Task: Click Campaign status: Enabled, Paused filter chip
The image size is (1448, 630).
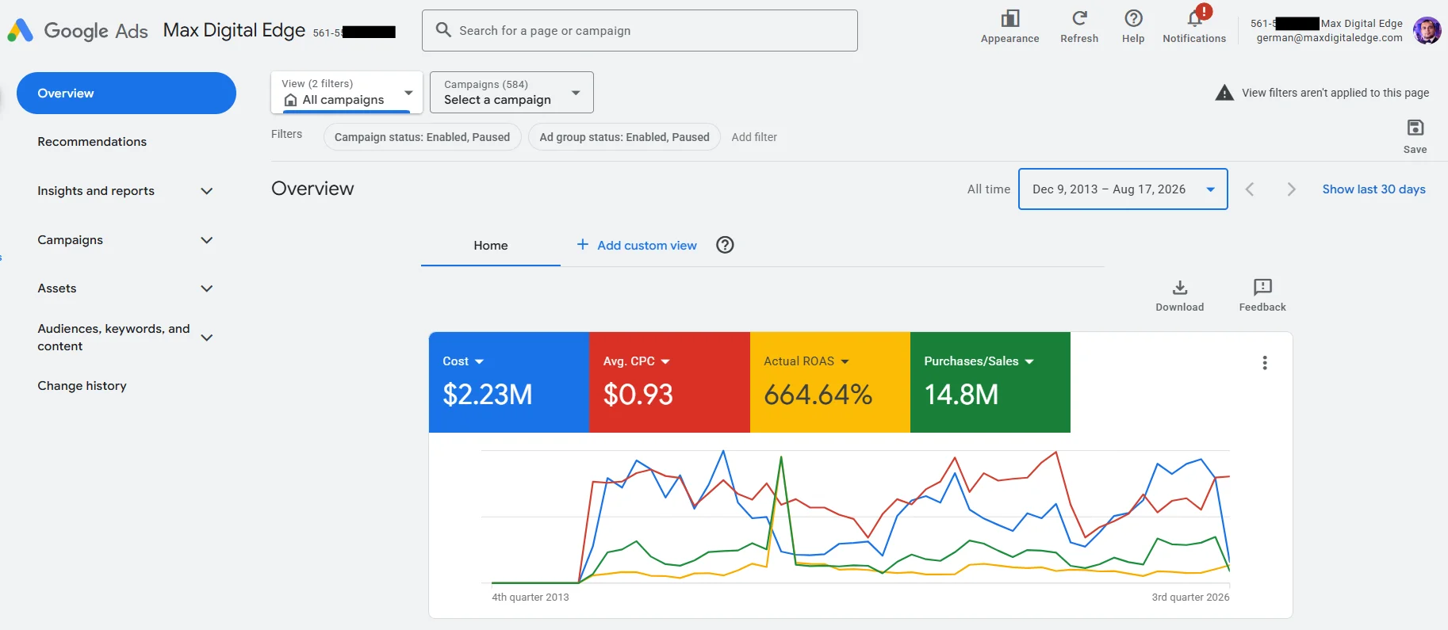Action: pos(422,137)
